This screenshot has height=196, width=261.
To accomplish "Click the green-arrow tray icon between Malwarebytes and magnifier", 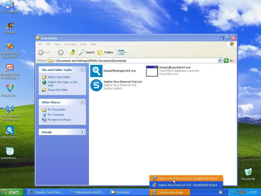I will [x=238, y=192].
